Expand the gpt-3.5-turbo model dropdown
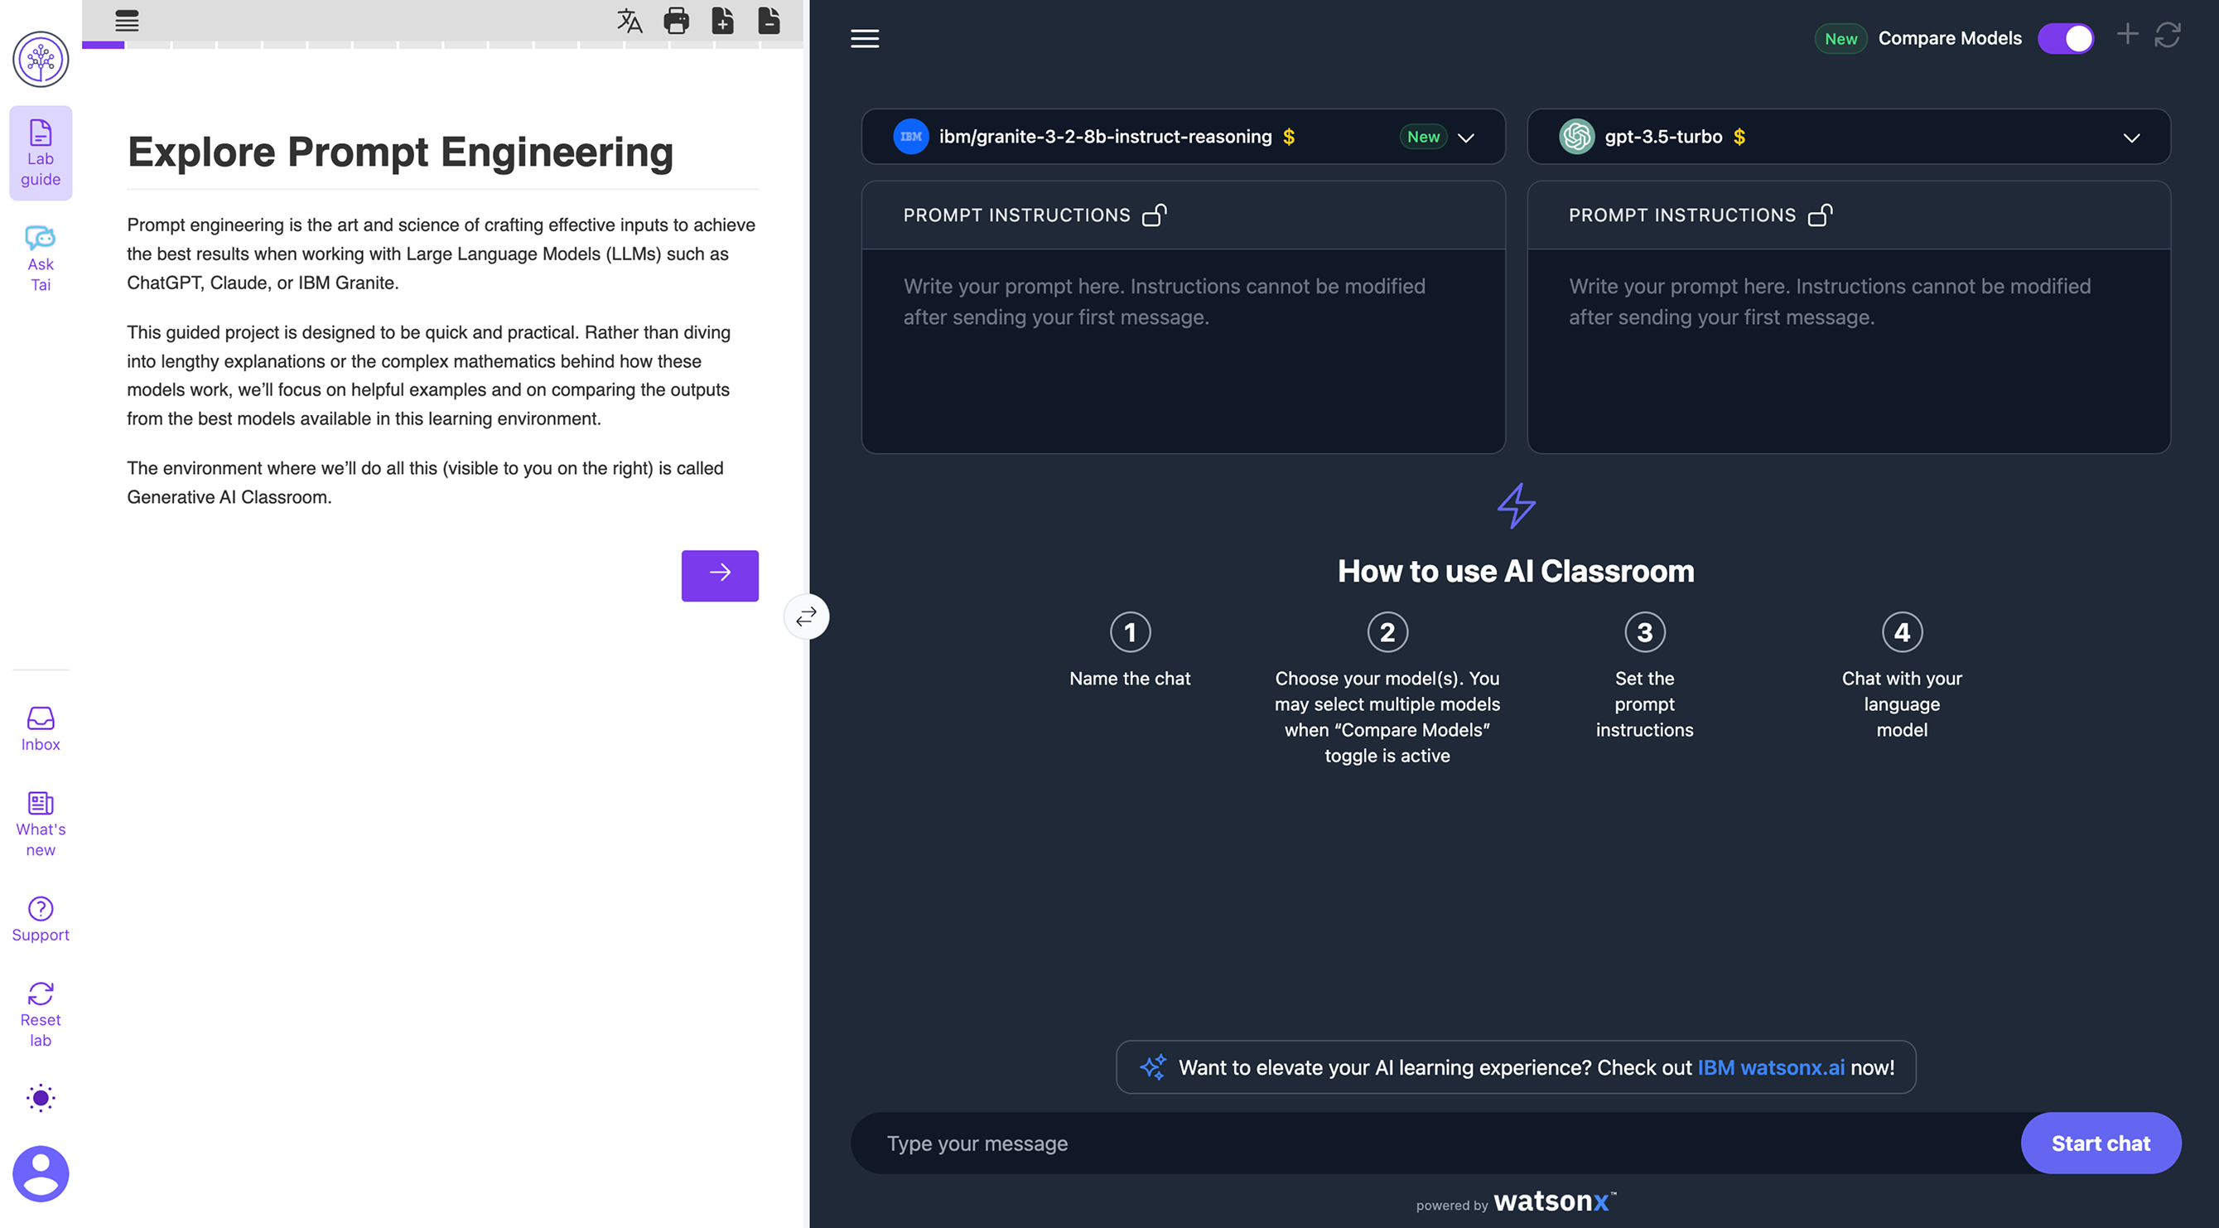The image size is (2219, 1228). (x=2131, y=137)
